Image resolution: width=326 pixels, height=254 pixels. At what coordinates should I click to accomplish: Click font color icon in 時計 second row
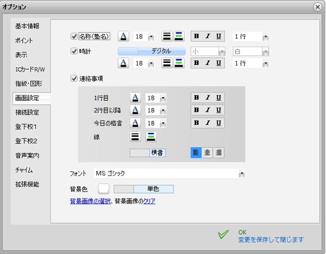pos(123,63)
